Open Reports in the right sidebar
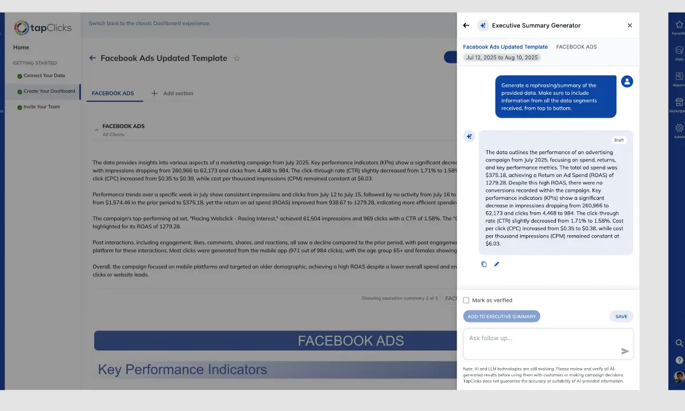Image resolution: width=685 pixels, height=411 pixels. pos(679,79)
